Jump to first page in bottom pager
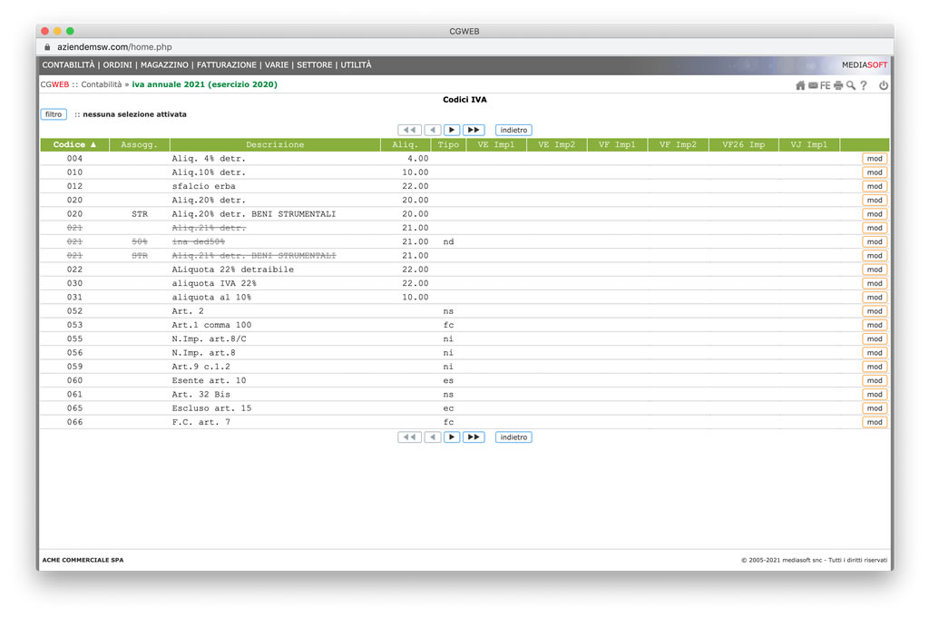Viewport: 929px width, 618px height. click(409, 437)
